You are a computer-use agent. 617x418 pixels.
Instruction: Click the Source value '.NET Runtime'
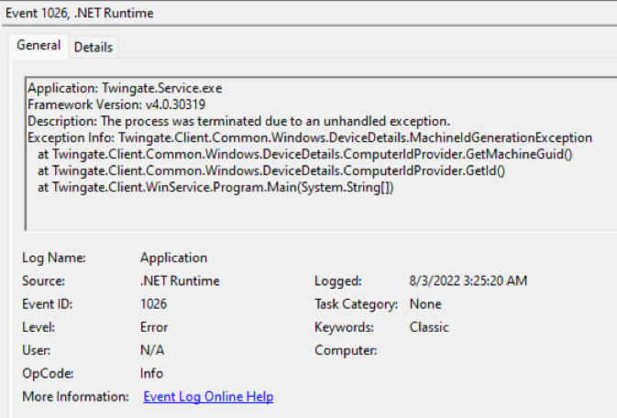click(x=180, y=281)
